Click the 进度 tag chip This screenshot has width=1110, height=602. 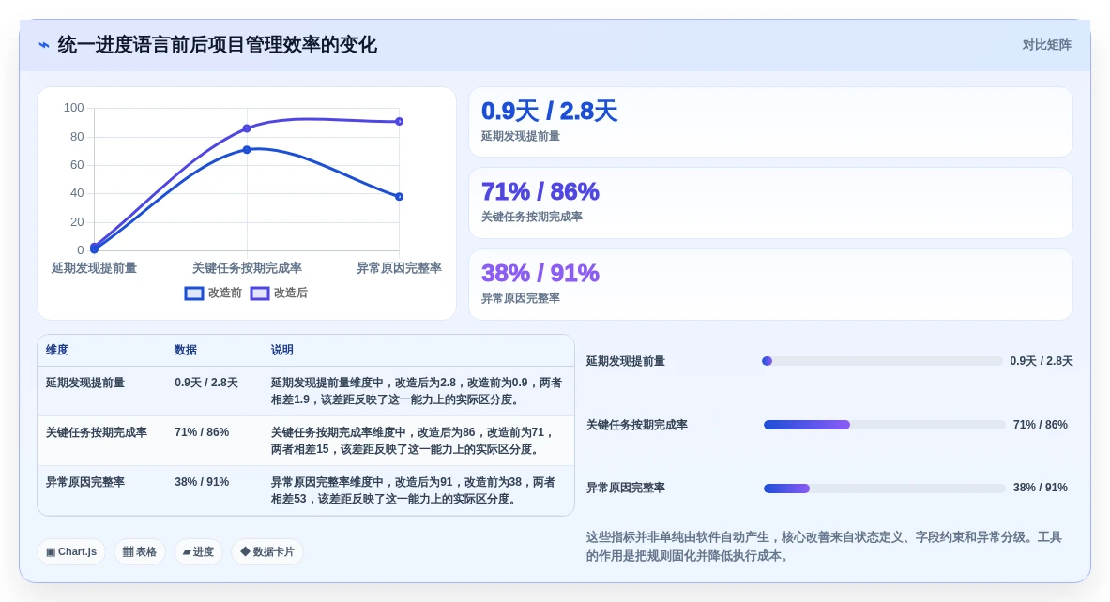[198, 551]
